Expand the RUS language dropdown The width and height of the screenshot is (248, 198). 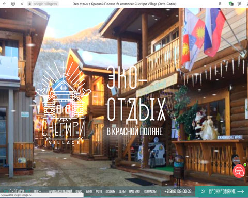37,191
